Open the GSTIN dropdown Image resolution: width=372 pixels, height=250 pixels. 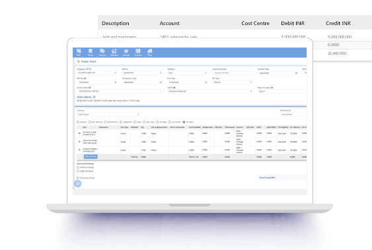coord(210,92)
